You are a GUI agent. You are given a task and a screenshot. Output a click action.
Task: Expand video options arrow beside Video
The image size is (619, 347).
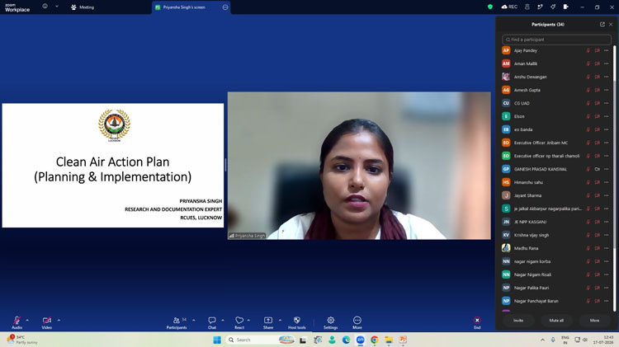click(59, 320)
